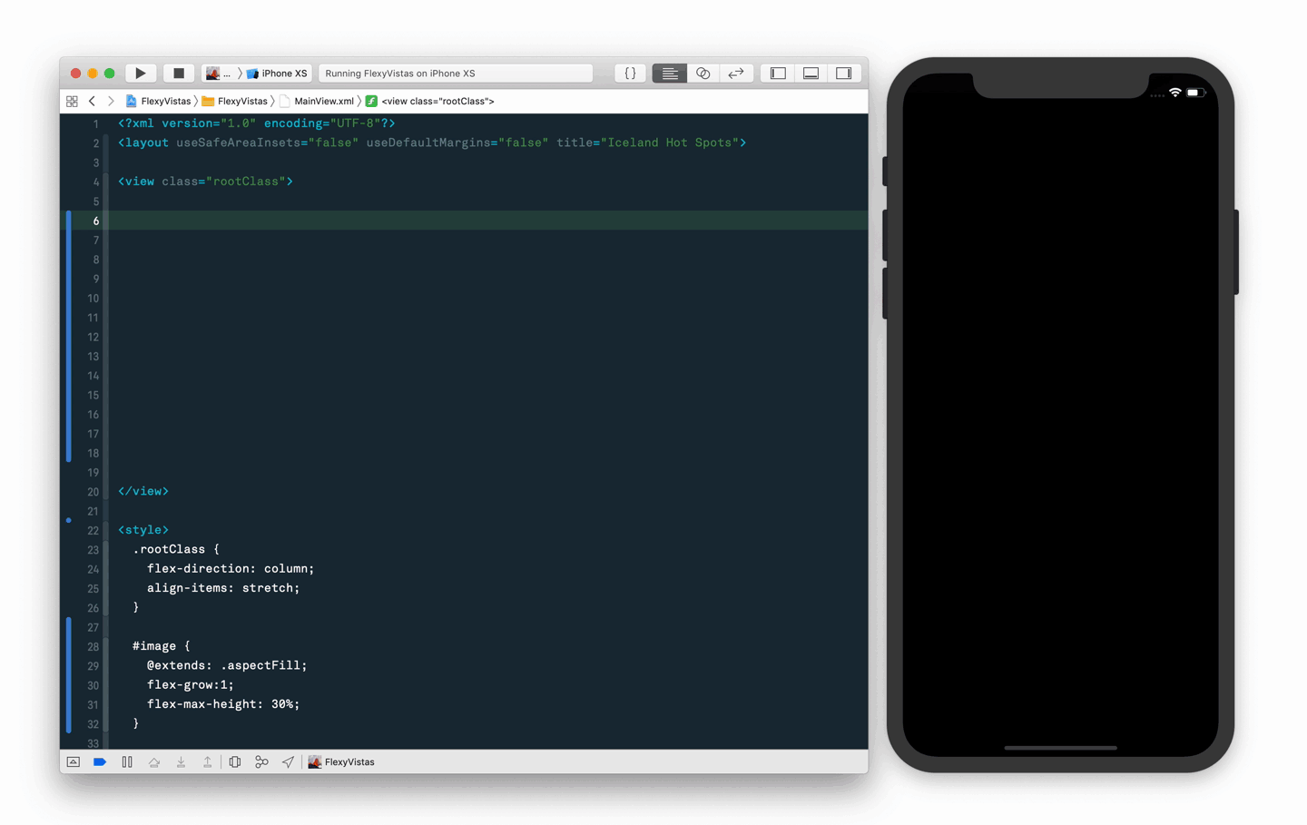Image resolution: width=1307 pixels, height=825 pixels.
Task: Click the layout tag on line 2
Action: coord(432,142)
